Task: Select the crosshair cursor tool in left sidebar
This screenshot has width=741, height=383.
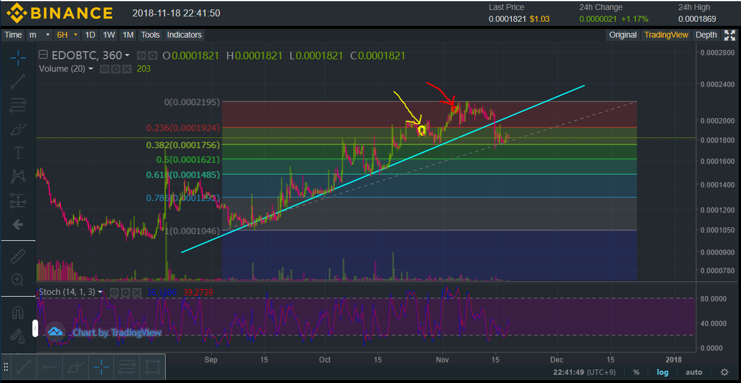Action: [18, 58]
